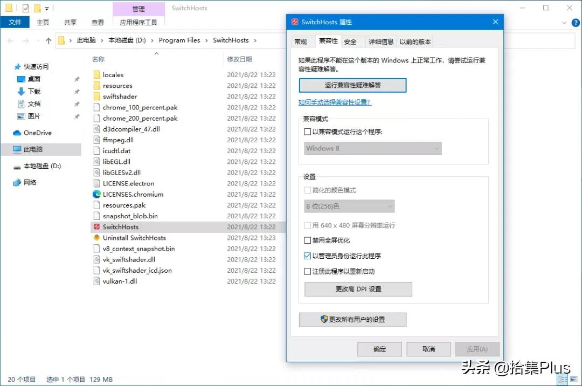Open the 共享 ribbon tab
This screenshot has height=386, width=582.
coord(70,23)
